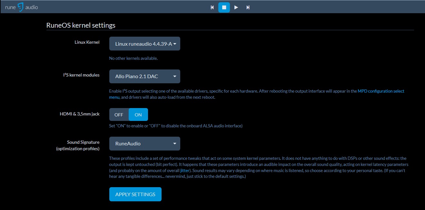
Task: Open the MPD configuration select menu link
Action: point(381,91)
